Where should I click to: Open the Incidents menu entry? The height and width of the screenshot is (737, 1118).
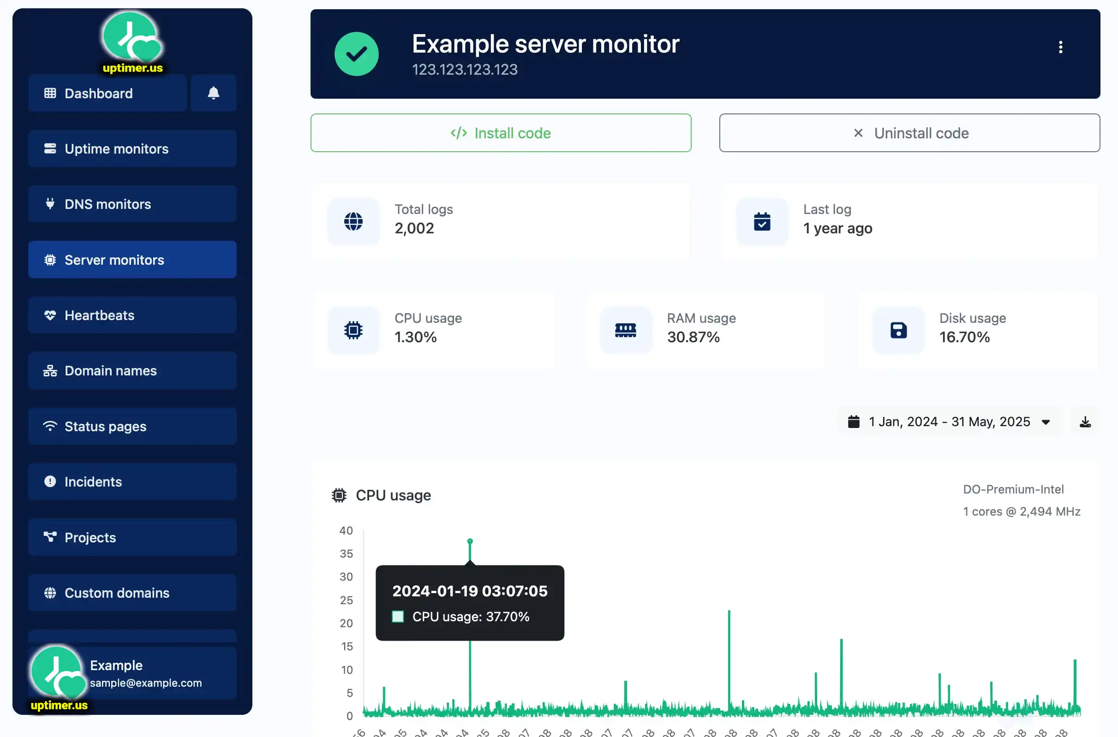tap(132, 481)
